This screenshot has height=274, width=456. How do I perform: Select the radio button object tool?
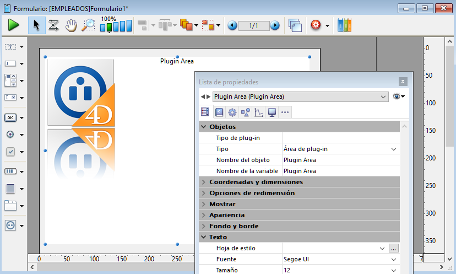10,134
